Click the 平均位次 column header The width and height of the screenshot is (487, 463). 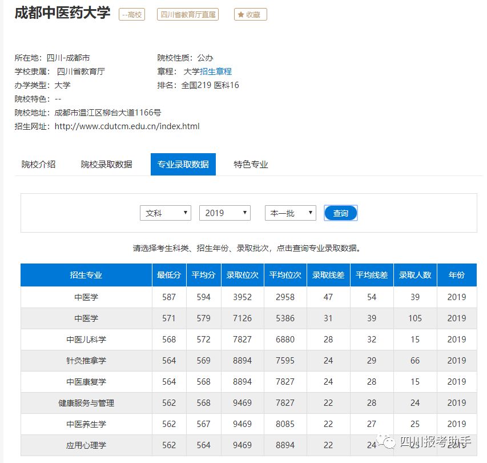(x=285, y=275)
